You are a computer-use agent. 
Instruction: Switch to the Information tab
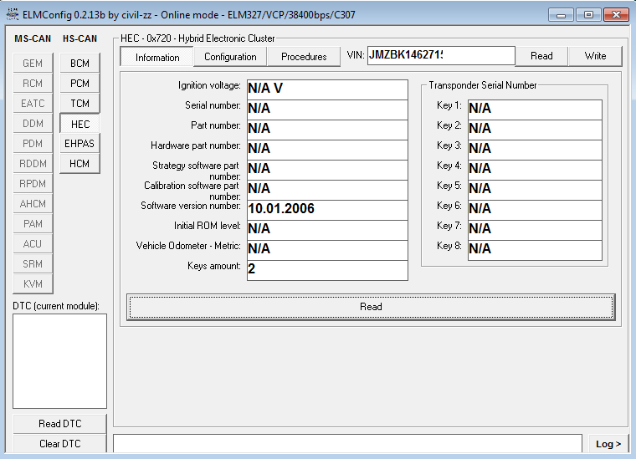click(x=157, y=57)
